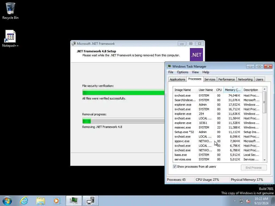Switch to .NET Setup taskbar button
The width and height of the screenshot is (275, 206).
point(91,201)
